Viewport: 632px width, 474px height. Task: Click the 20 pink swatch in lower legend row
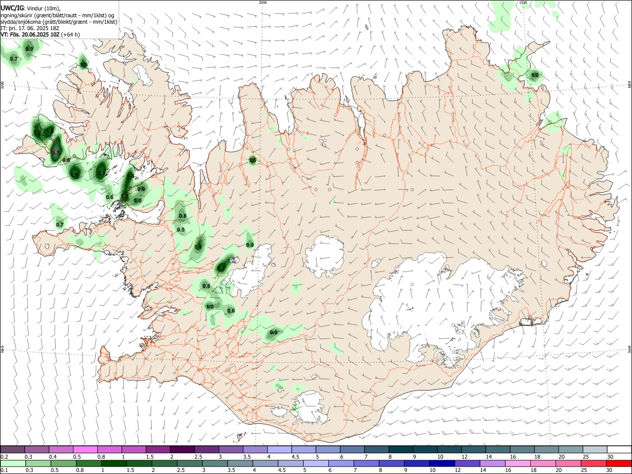[x=568, y=464]
